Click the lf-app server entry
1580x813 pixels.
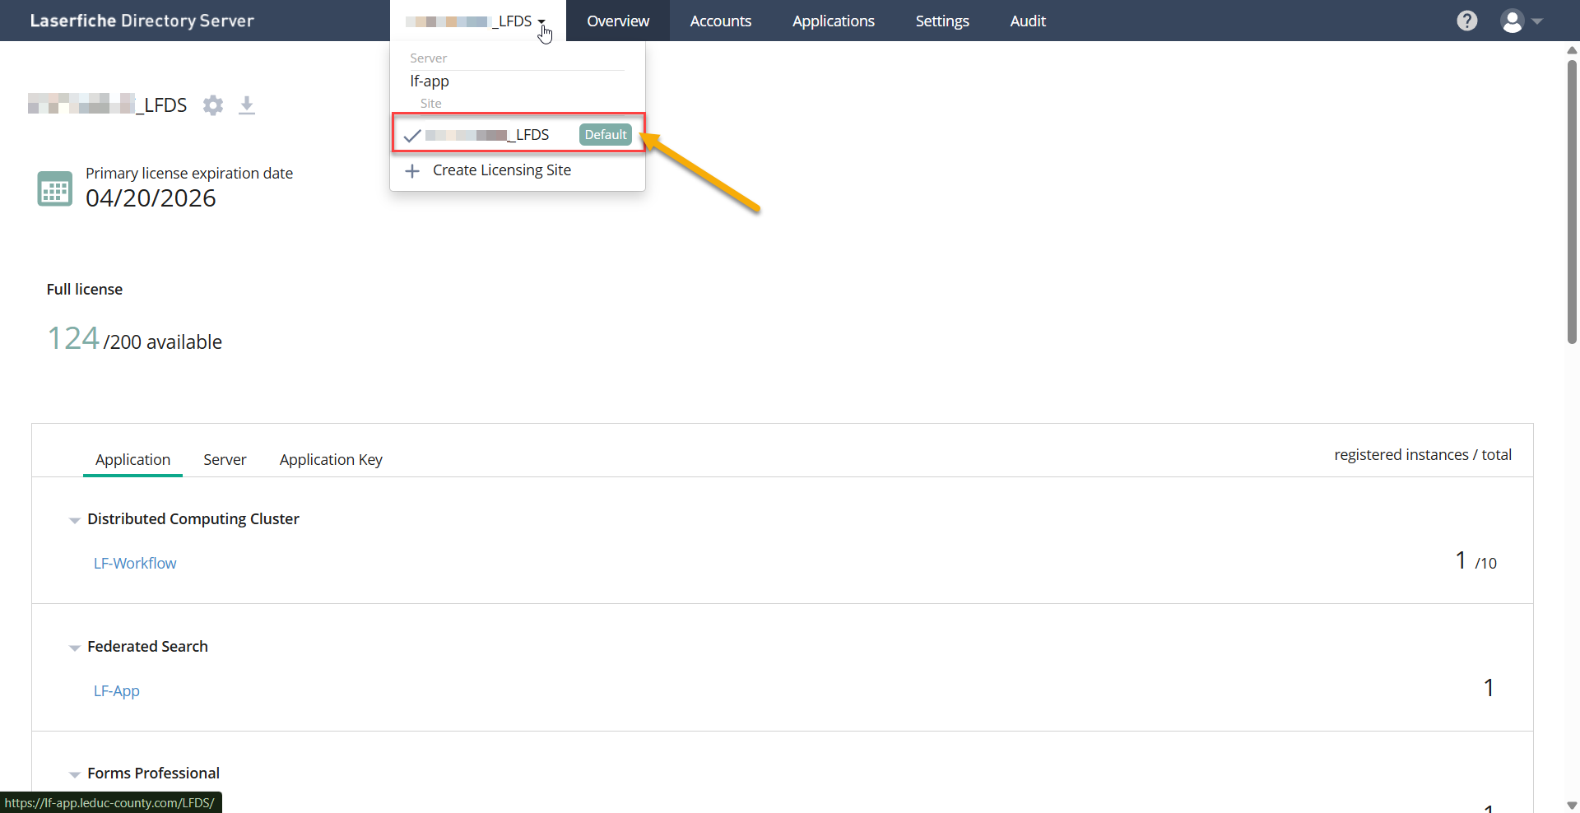pos(430,81)
